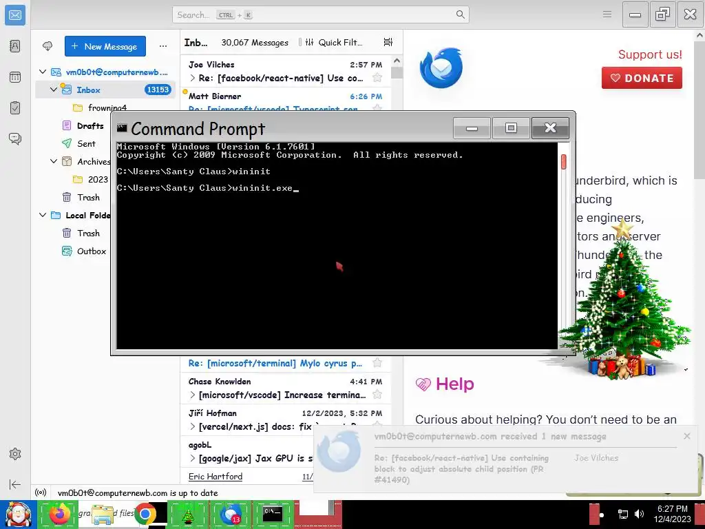The image size is (705, 529).
Task: Open the Chat sidebar icon
Action: click(15, 138)
